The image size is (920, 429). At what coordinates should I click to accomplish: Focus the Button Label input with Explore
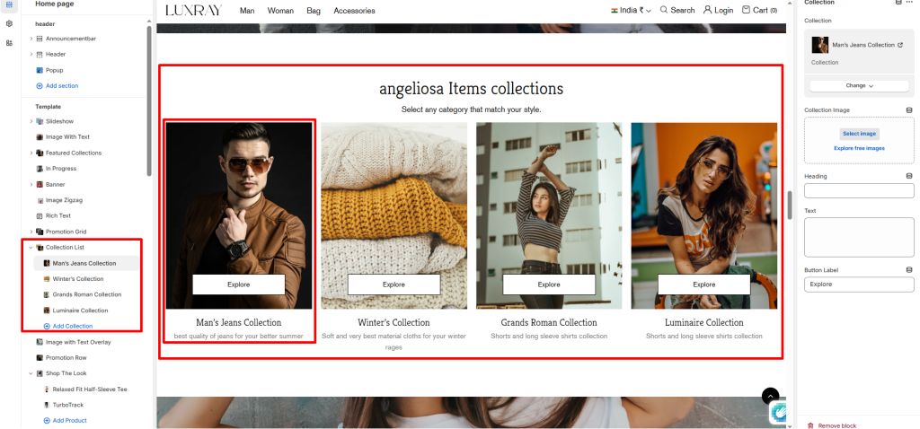[x=859, y=285]
